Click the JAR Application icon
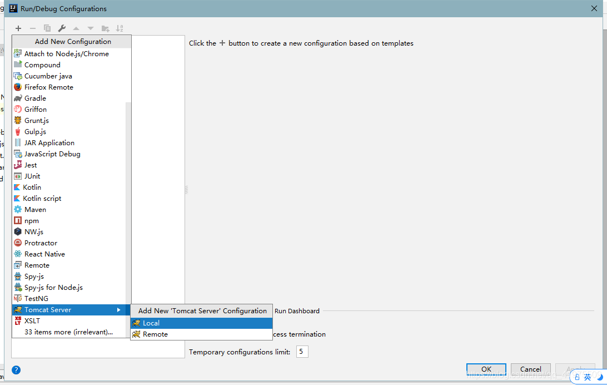Image resolution: width=607 pixels, height=385 pixels. click(x=18, y=143)
